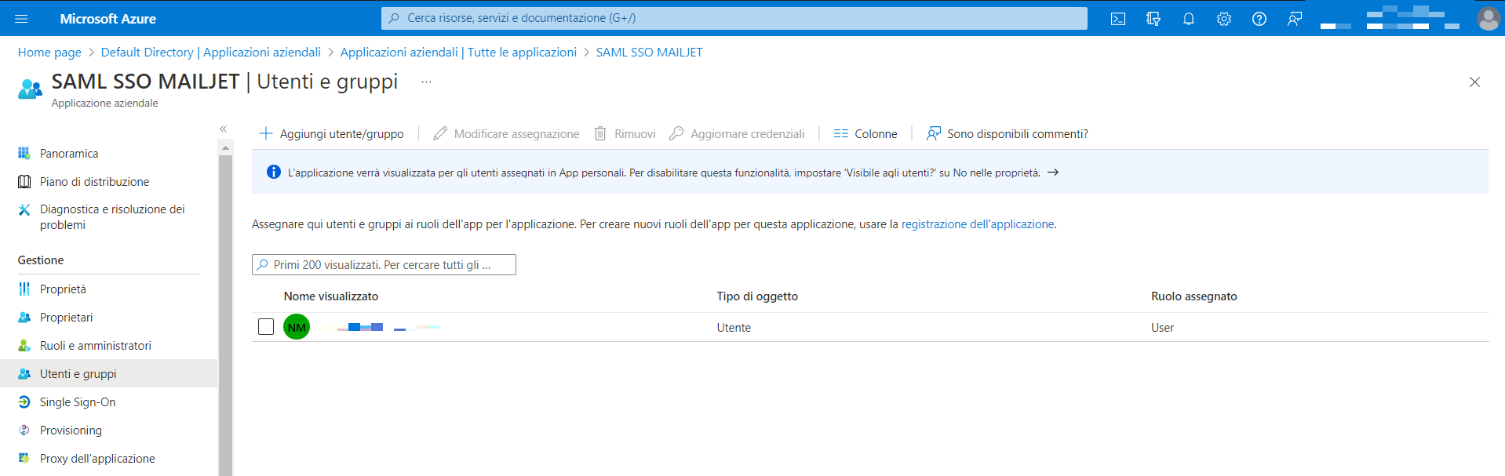
Task: Open portal settings gear
Action: coord(1224,19)
